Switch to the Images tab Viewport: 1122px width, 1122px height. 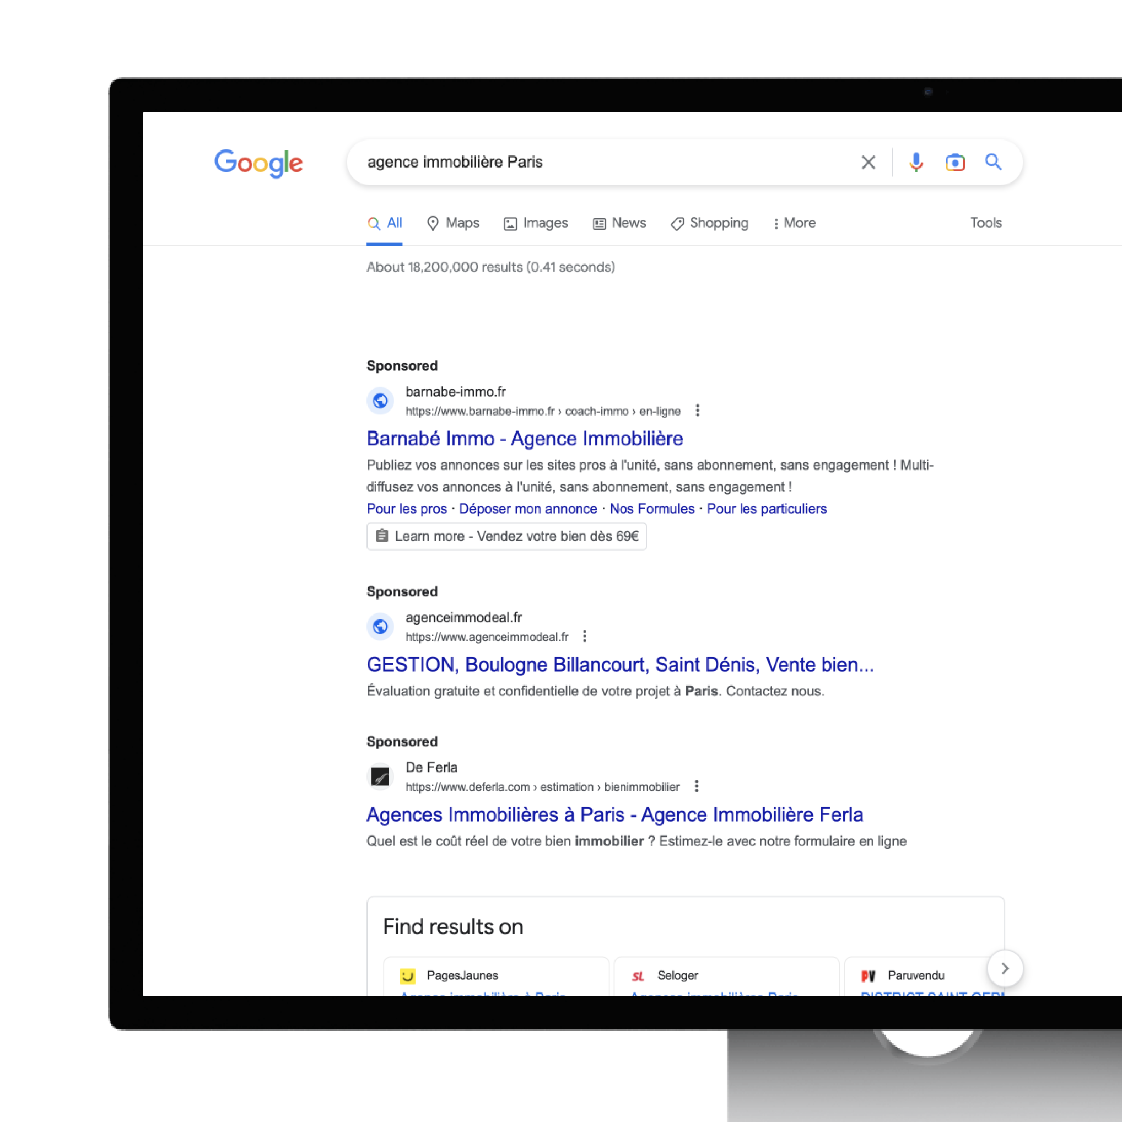point(536,223)
